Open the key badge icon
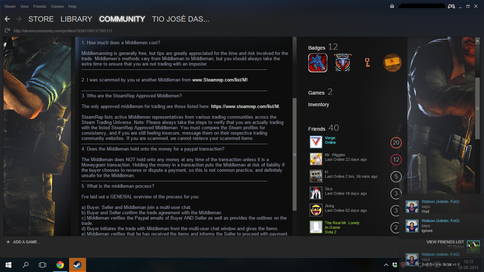484x272 pixels. click(x=367, y=63)
